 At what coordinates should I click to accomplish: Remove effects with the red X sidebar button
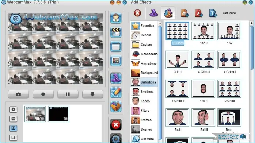pos(116,125)
